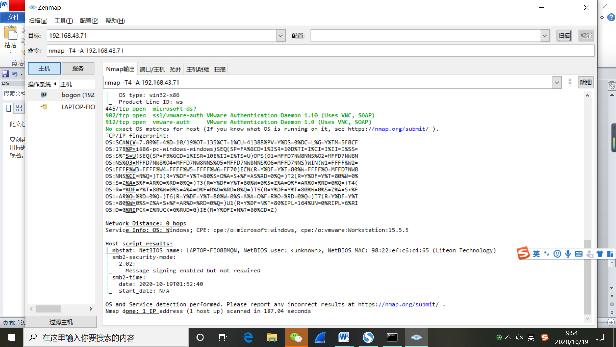This screenshot has width=616, height=347.
Task: Switch to the 端口/主机 tab
Action: coord(152,69)
